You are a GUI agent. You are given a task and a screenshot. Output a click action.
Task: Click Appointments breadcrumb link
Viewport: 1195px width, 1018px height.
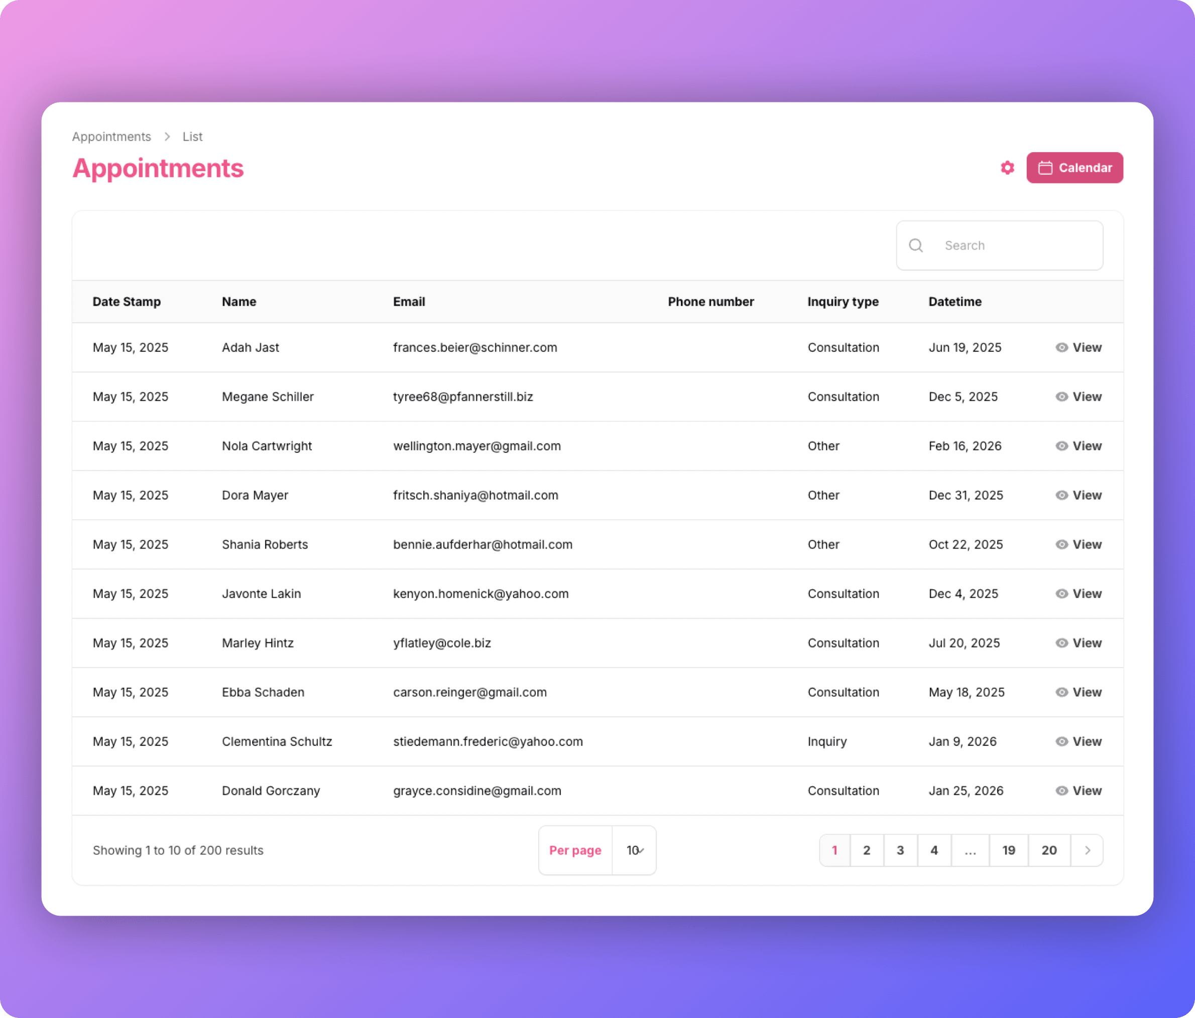[x=111, y=137]
